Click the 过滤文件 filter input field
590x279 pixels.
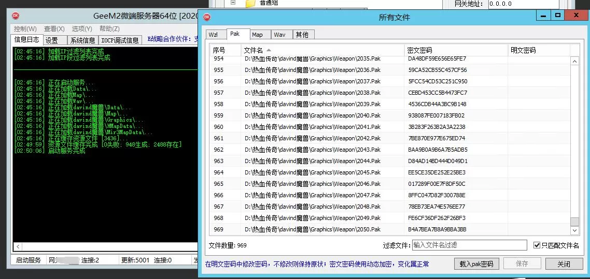coord(469,245)
